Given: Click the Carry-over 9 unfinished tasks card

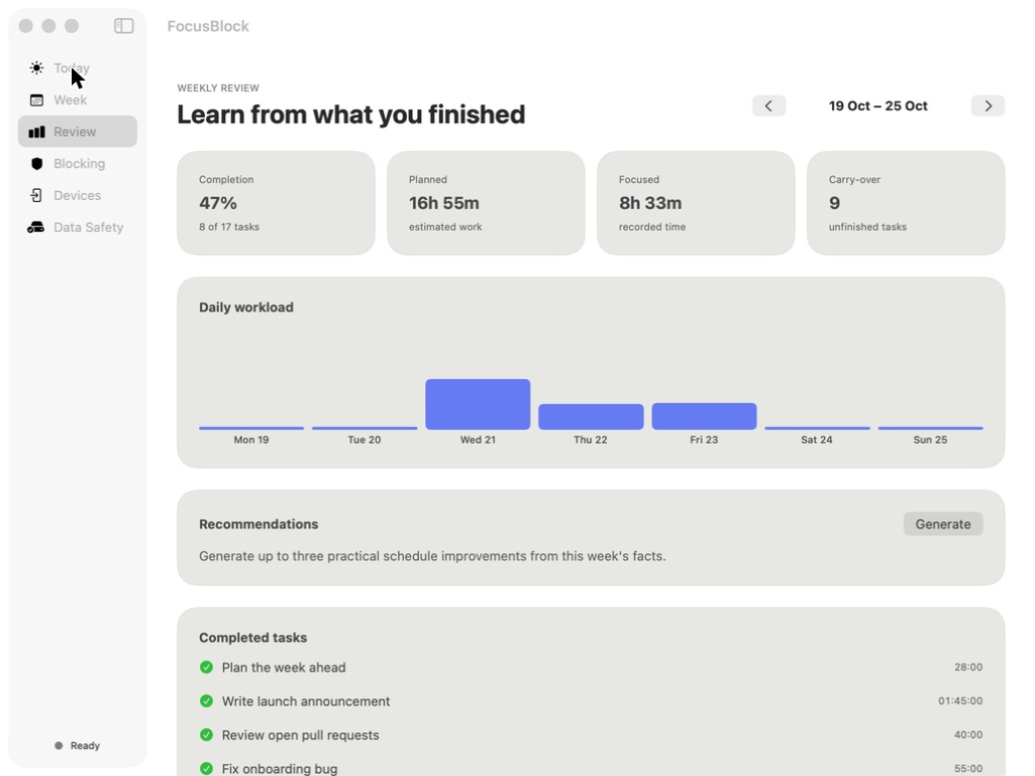Looking at the screenshot, I should (x=906, y=203).
